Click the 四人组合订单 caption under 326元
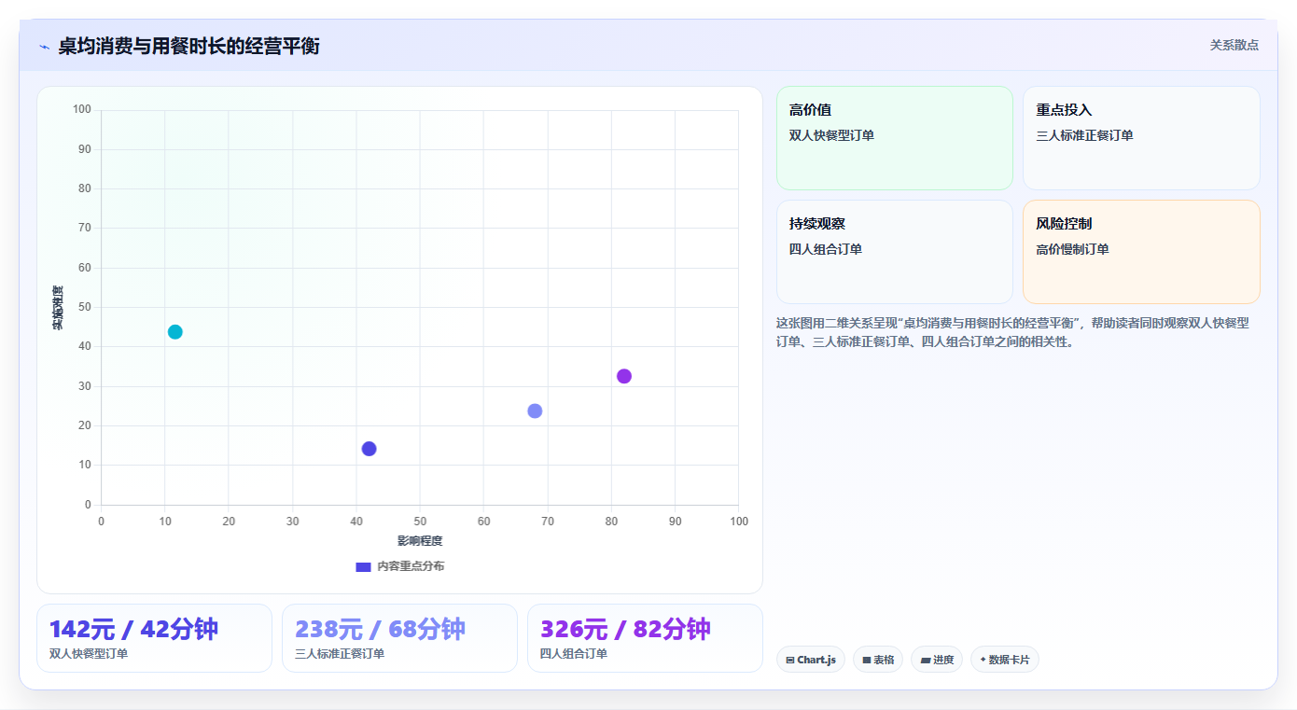 click(x=574, y=654)
